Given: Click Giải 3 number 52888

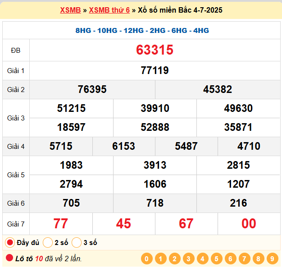Looking at the screenshot, I should coord(155,127).
